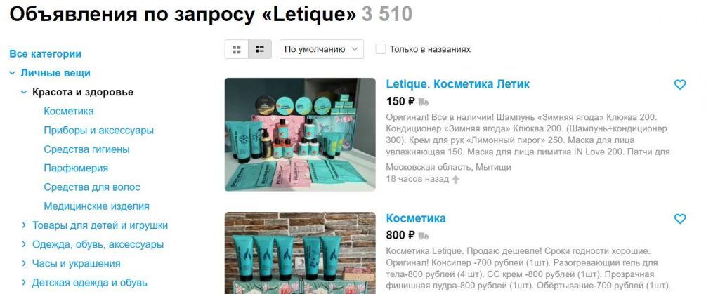Expand Одежда, обувь, аксессуары category
This screenshot has height=294, width=706.
(25, 245)
